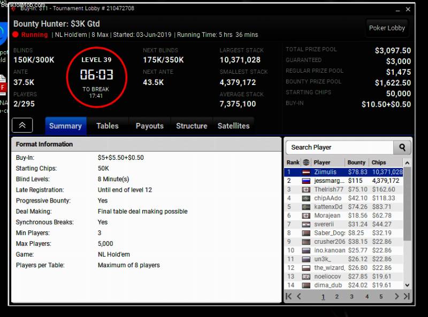Viewport: 428px width, 317px height.
Task: Show the Satellites tab
Action: 234,126
